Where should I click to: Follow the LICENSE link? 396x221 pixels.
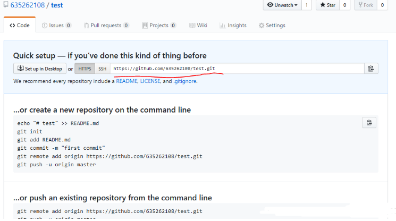pos(150,81)
